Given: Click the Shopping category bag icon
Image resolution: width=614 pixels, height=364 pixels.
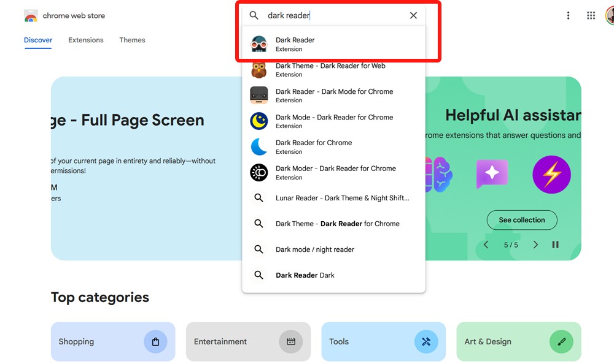Looking at the screenshot, I should pos(157,341).
